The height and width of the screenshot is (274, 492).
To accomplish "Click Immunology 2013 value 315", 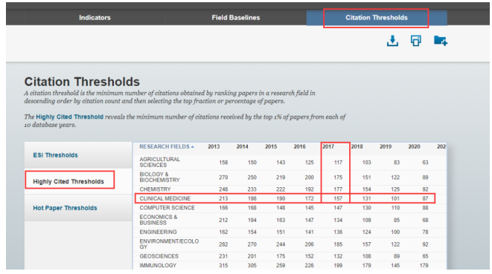I will (223, 265).
